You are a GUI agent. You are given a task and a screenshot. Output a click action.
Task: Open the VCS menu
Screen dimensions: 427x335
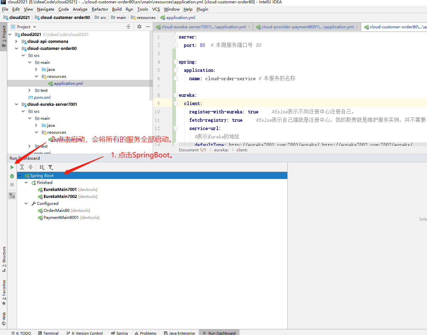pos(156,9)
